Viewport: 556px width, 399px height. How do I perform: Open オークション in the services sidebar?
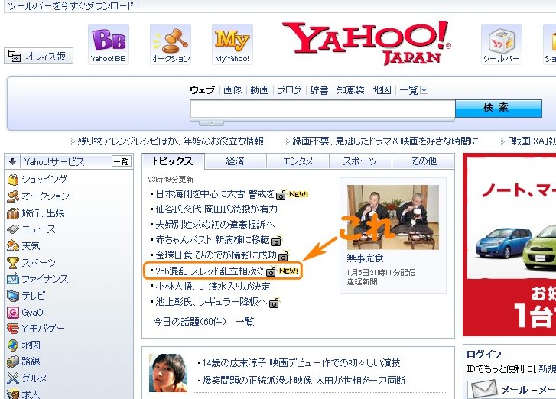click(x=38, y=196)
